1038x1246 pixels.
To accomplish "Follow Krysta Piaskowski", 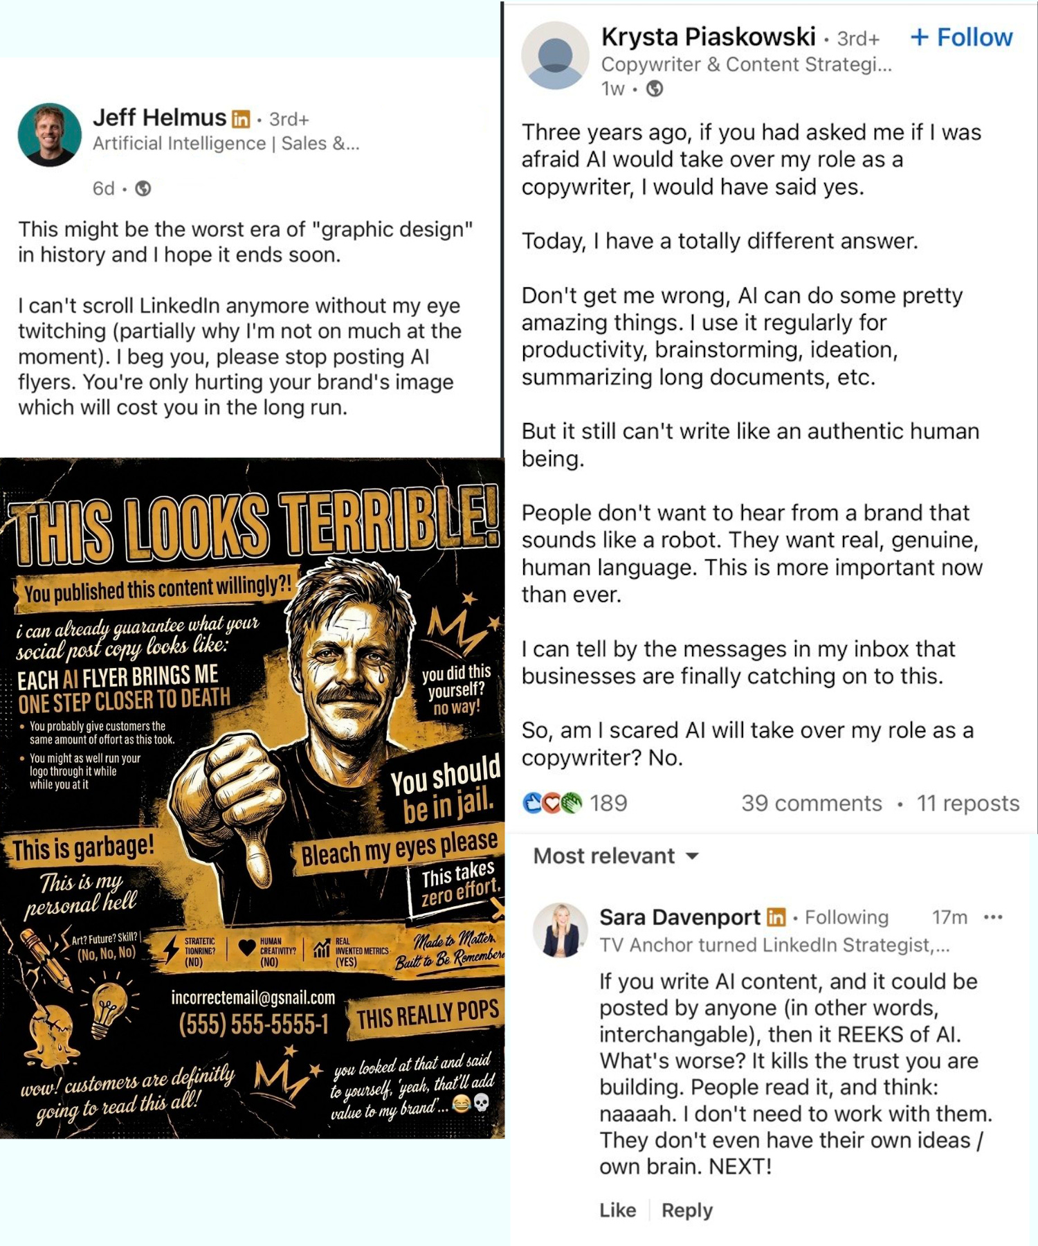I will (x=961, y=37).
